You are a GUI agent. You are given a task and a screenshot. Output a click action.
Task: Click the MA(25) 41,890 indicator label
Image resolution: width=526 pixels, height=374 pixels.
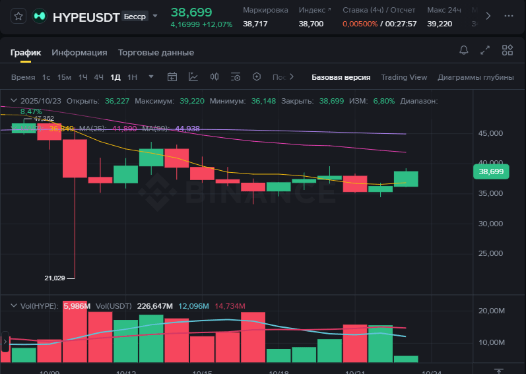coord(108,129)
